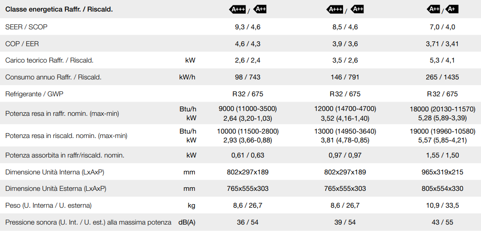Click the weight value 10,9 / 33,5
This screenshot has width=481, height=233.
442,205
